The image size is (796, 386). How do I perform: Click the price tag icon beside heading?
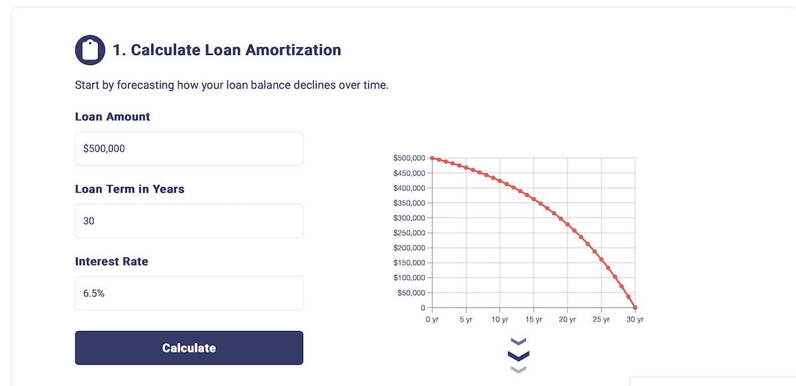click(x=90, y=50)
